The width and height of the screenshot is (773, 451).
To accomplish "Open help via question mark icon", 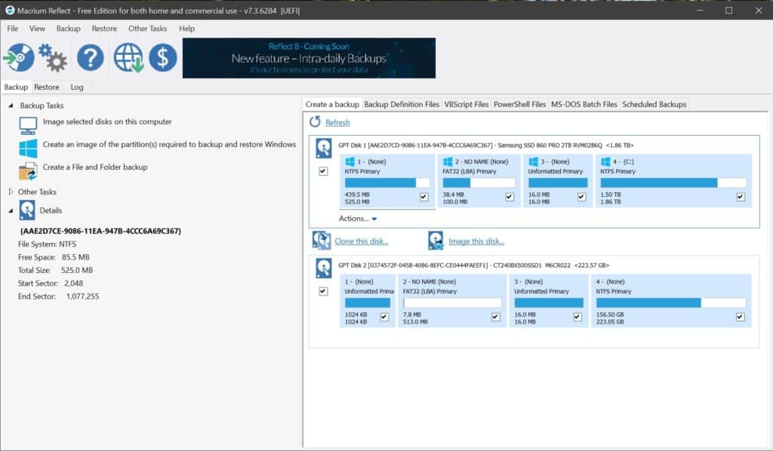I will (x=91, y=57).
